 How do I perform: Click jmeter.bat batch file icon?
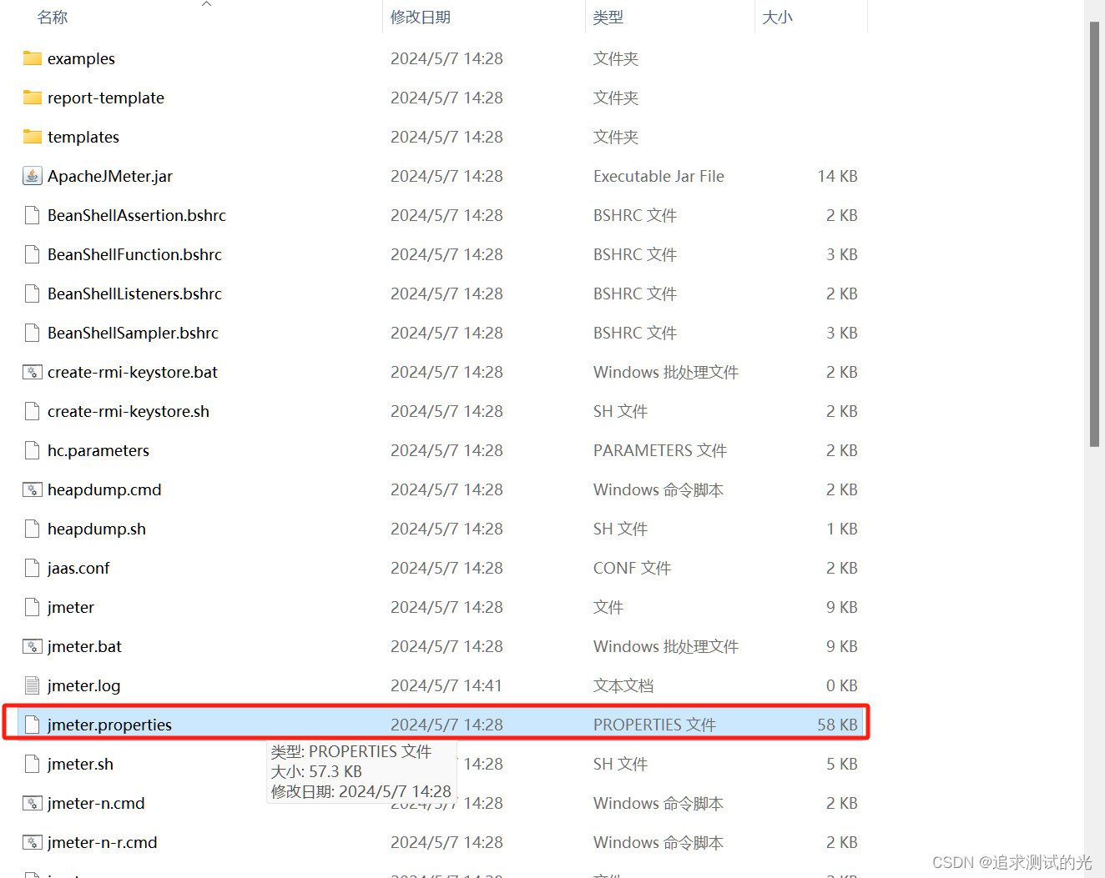32,646
